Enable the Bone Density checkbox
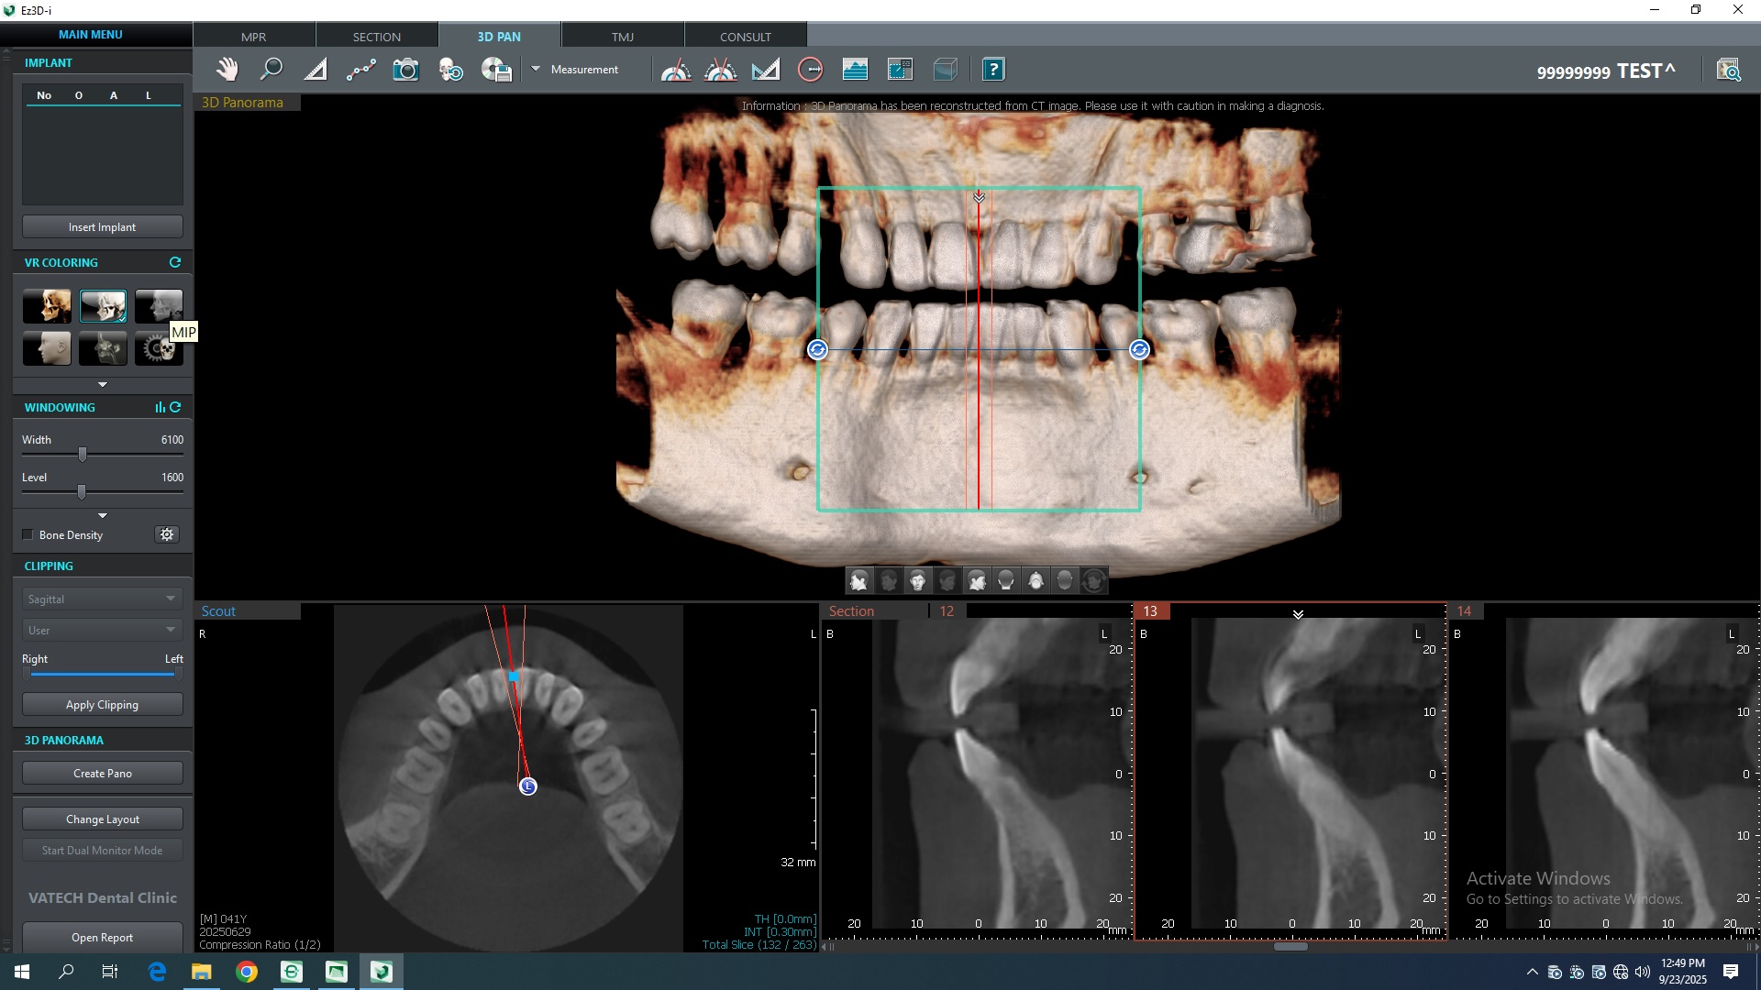1761x990 pixels. point(28,534)
